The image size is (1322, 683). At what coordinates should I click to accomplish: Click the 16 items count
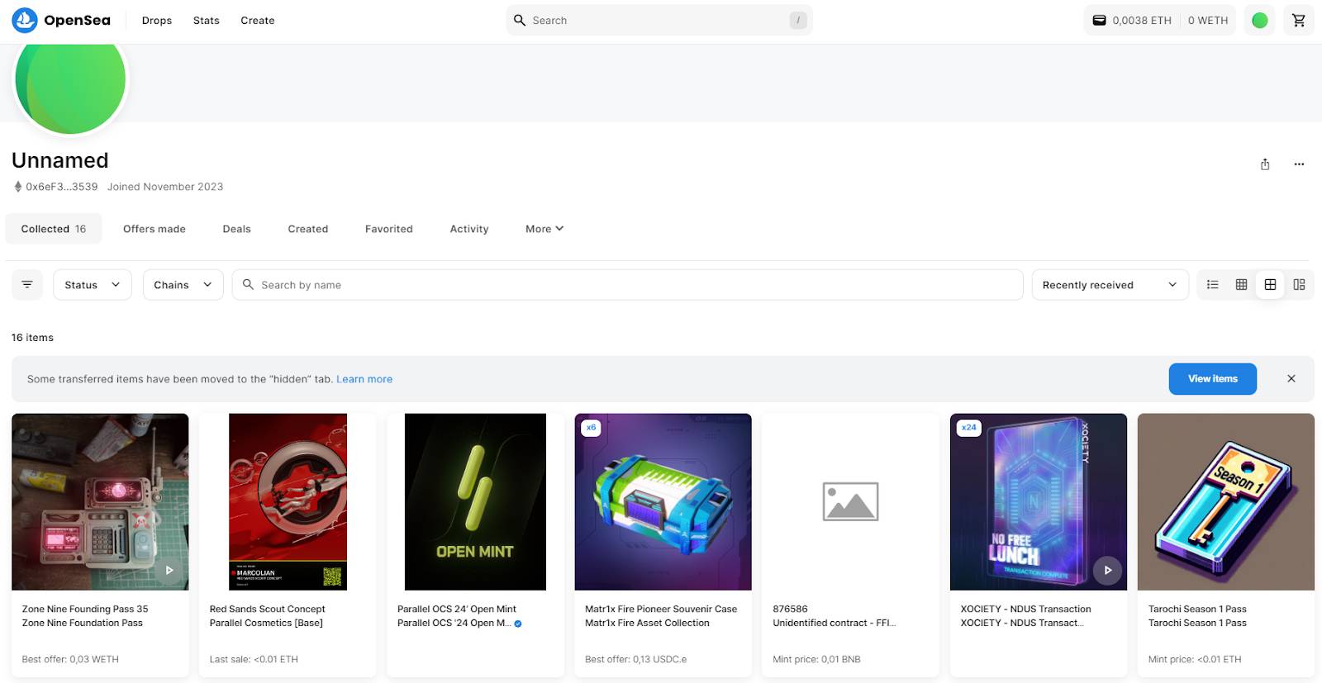[x=32, y=338]
